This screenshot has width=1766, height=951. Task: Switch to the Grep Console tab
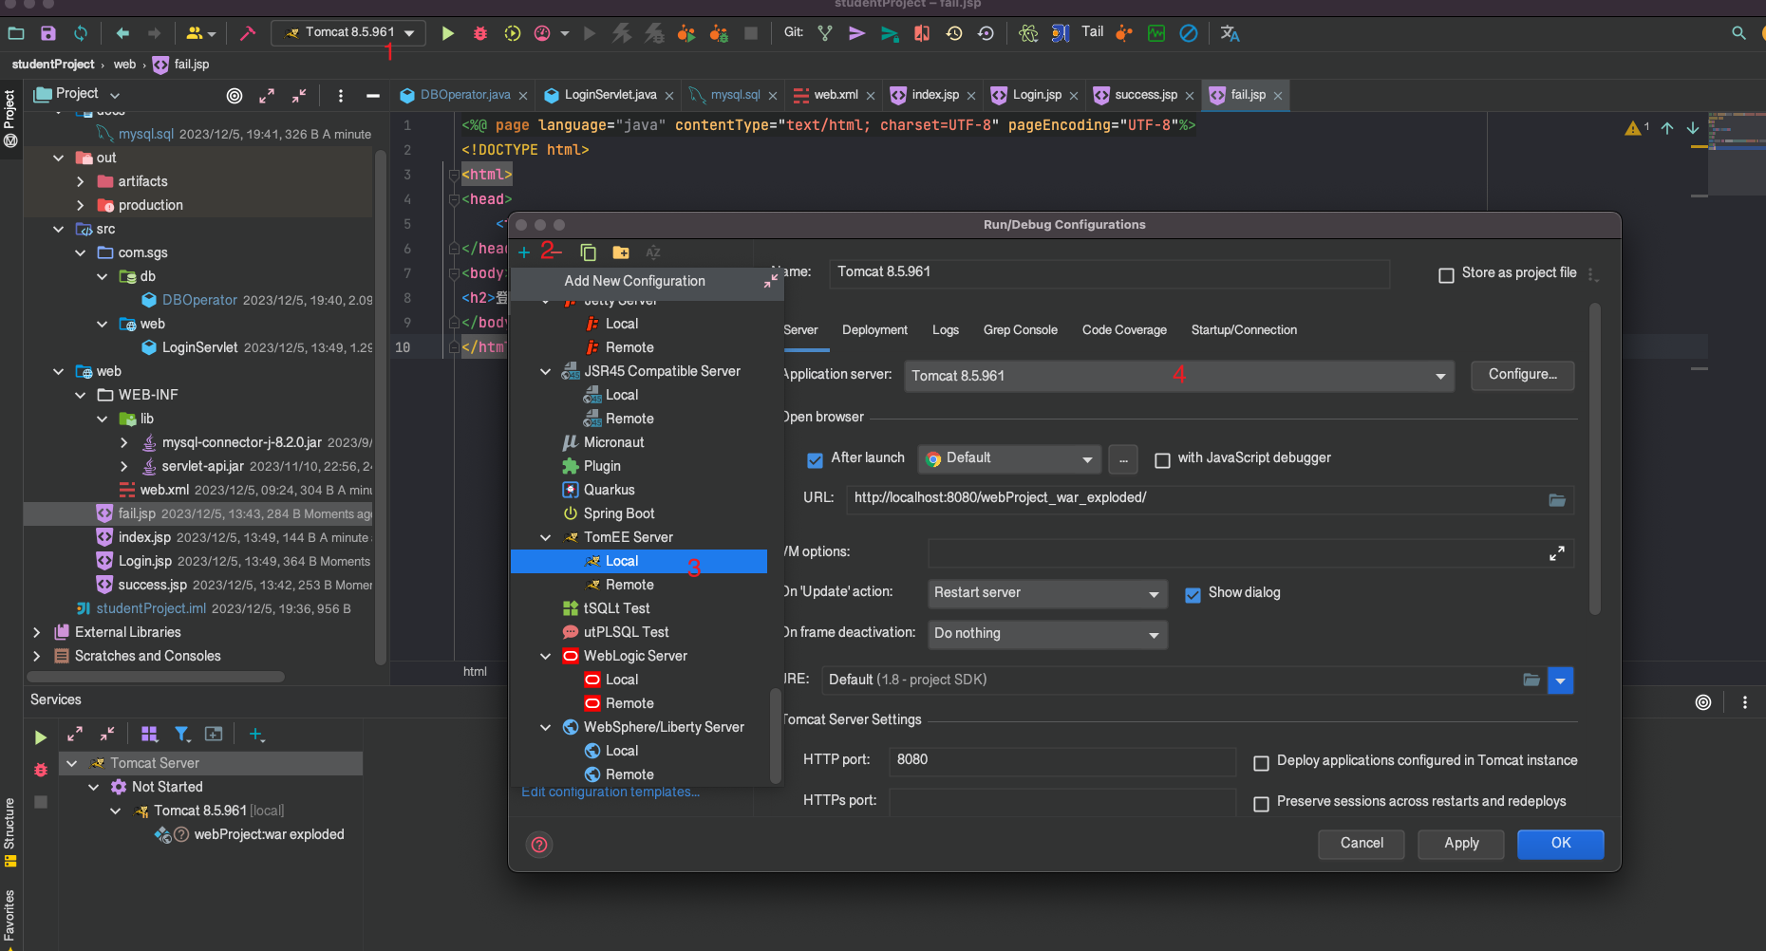coord(1020,330)
